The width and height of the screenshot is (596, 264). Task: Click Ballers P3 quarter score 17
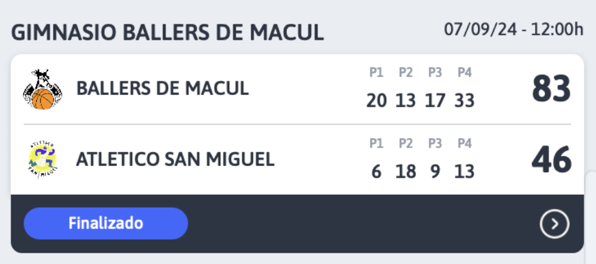(x=435, y=101)
